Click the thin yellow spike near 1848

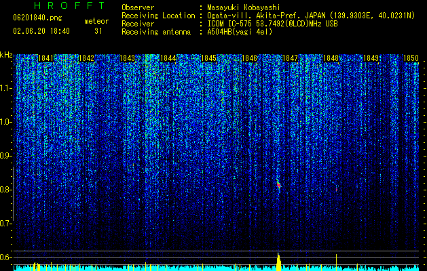(x=336, y=262)
